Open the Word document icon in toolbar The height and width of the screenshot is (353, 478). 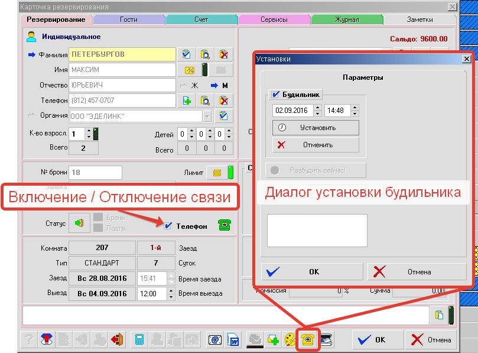coord(233,340)
